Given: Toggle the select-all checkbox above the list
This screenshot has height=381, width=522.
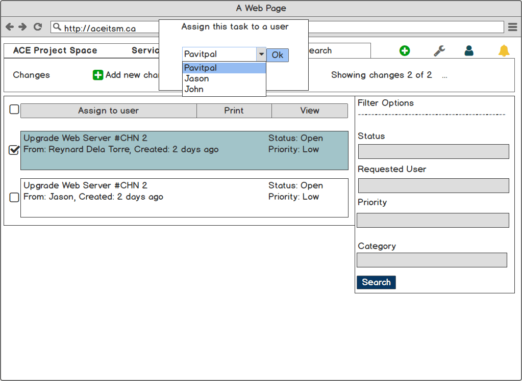Looking at the screenshot, I should 14,110.
